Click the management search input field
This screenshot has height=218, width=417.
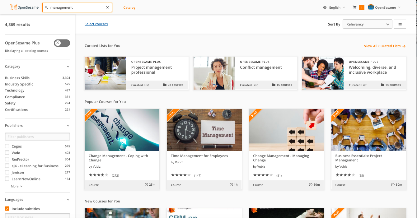pos(77,7)
